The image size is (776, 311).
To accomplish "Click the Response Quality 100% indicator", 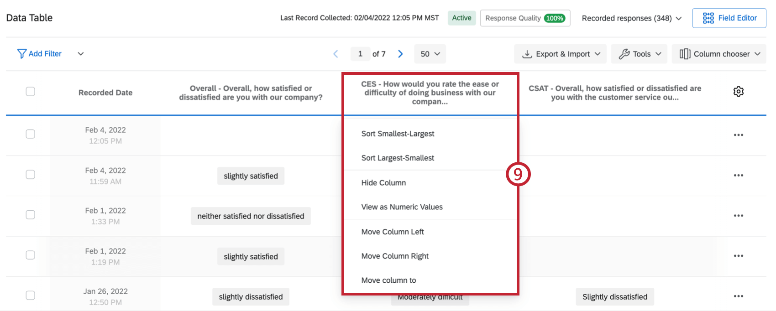I will point(525,18).
